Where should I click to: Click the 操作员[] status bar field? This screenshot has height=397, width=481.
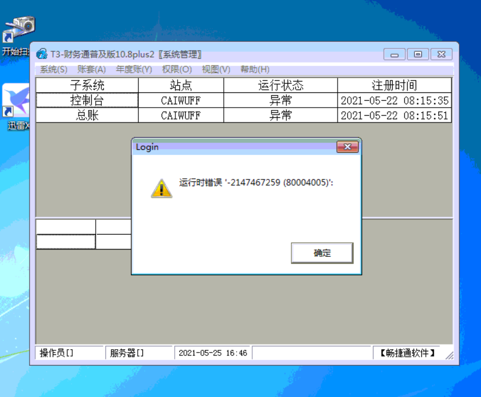(x=69, y=353)
